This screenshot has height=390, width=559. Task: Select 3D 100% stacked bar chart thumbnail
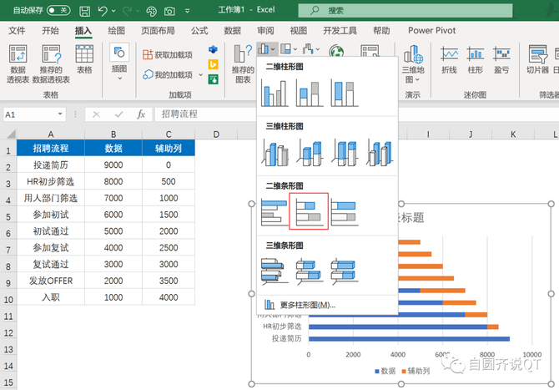tap(344, 272)
